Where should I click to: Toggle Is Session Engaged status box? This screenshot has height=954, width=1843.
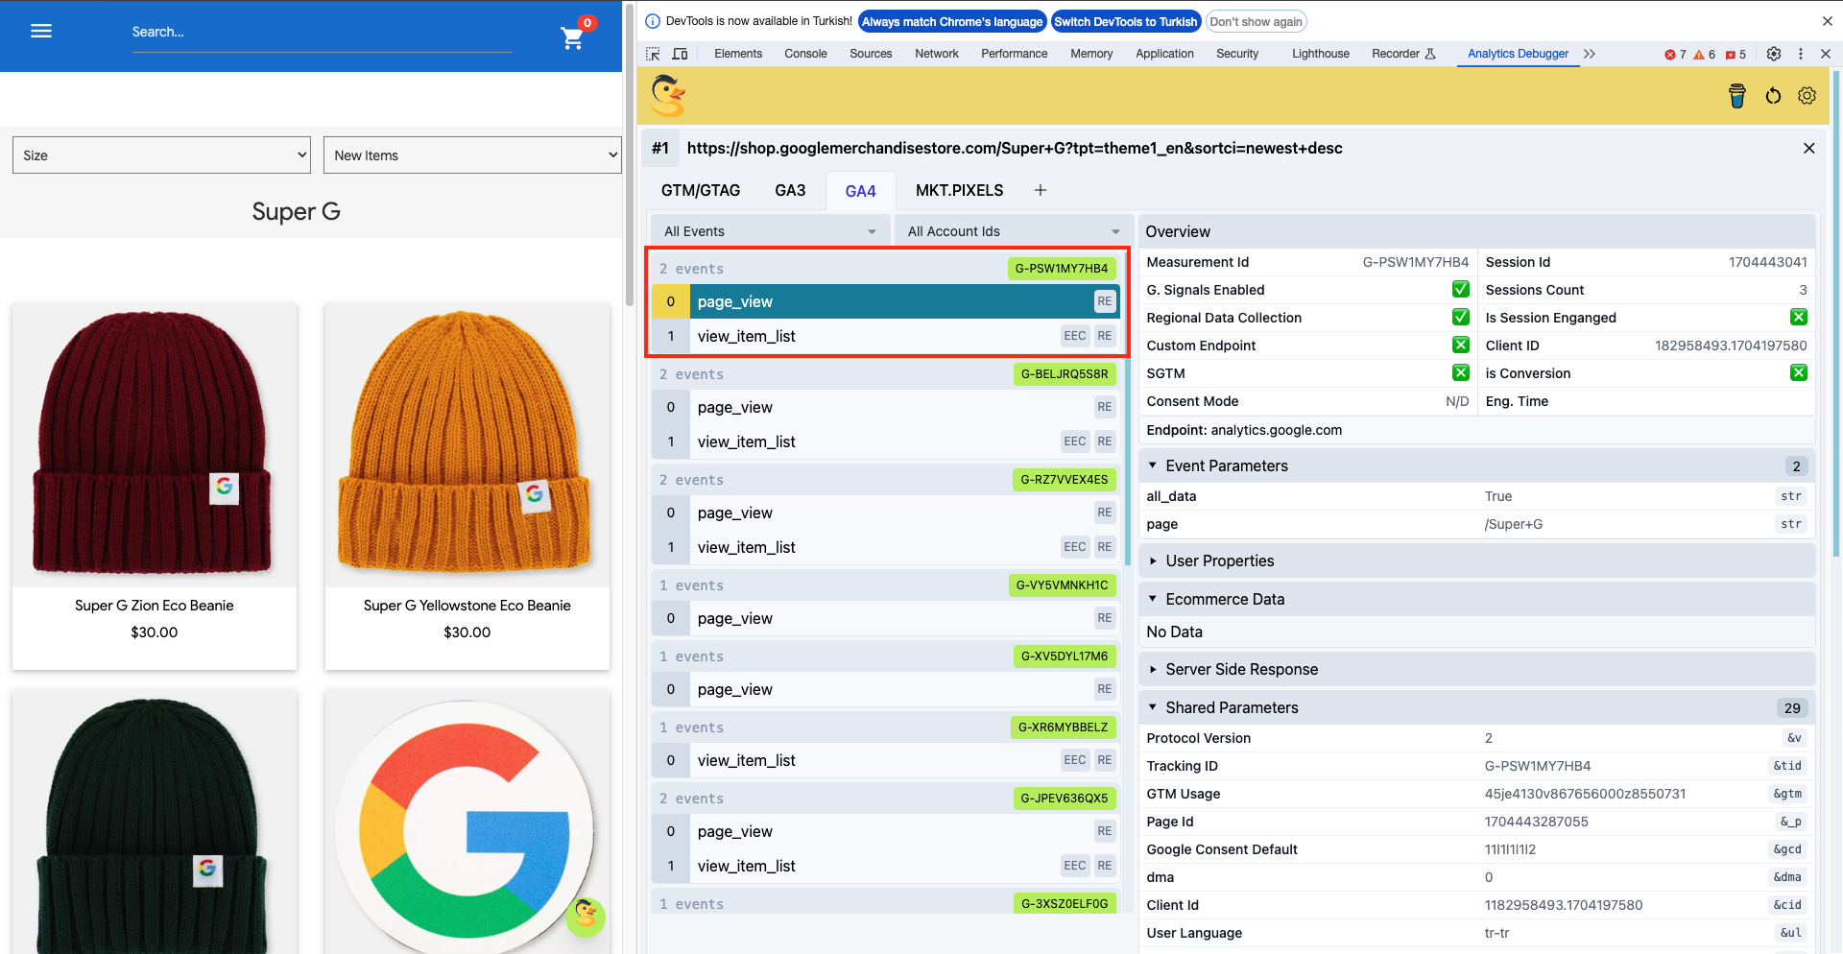coord(1799,318)
